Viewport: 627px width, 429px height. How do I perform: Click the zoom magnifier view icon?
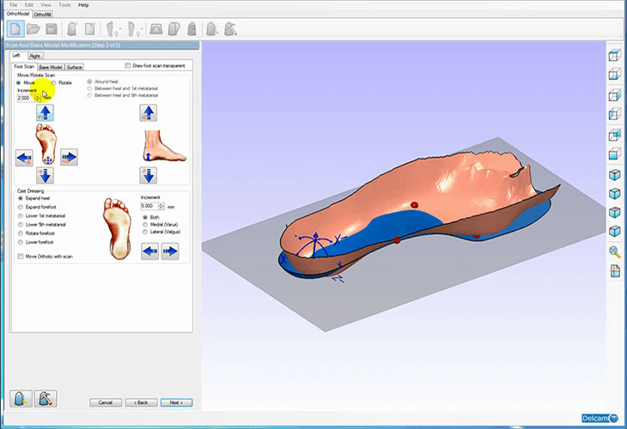(615, 251)
